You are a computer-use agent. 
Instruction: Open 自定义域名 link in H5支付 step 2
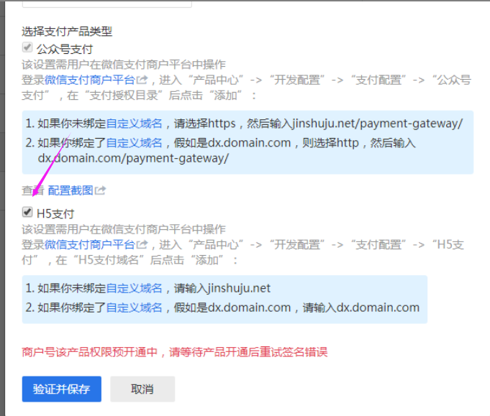pos(135,308)
